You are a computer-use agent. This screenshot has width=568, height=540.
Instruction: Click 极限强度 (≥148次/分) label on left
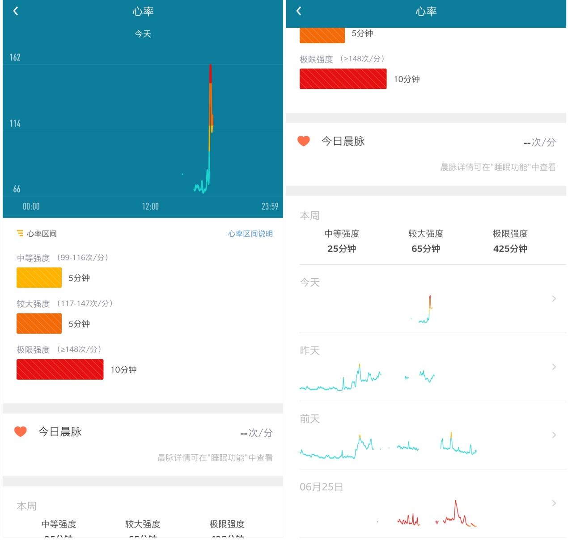tap(59, 350)
